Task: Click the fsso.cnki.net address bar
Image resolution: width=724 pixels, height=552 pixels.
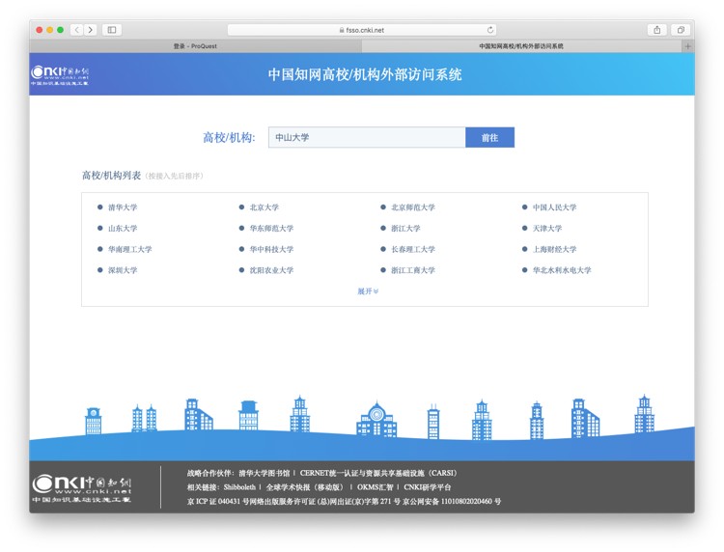Action: pyautogui.click(x=362, y=30)
